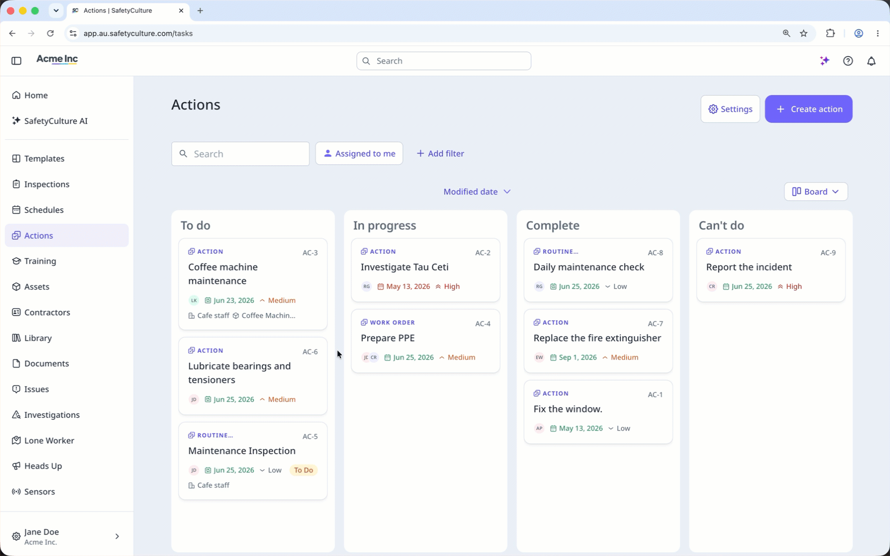Expand the Jane Doe account menu chevron
The width and height of the screenshot is (890, 556).
(x=117, y=536)
